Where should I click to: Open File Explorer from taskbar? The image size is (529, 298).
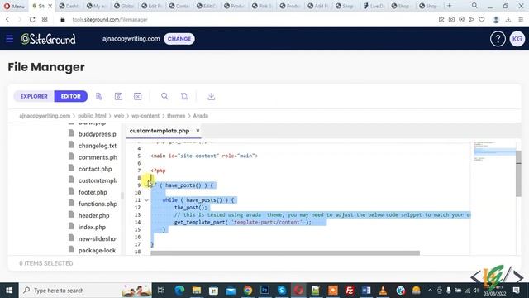click(197, 291)
